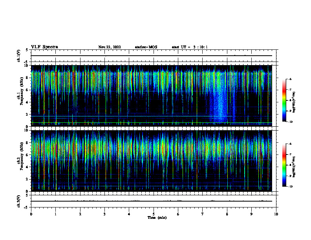Click the ch.2 spectrogram color scale bar
The height and width of the screenshot is (240, 311).
(x=284, y=165)
